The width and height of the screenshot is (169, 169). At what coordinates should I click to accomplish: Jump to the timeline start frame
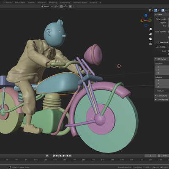(54, 155)
